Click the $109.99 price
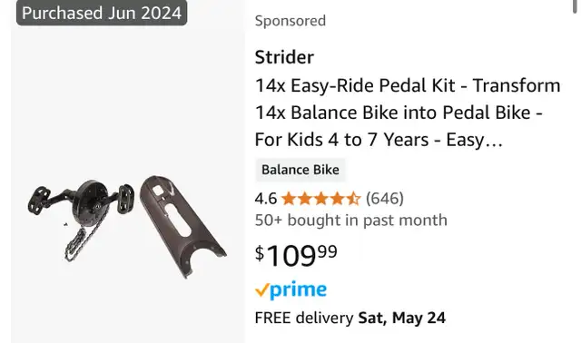This screenshot has width=581, height=343. [x=296, y=255]
